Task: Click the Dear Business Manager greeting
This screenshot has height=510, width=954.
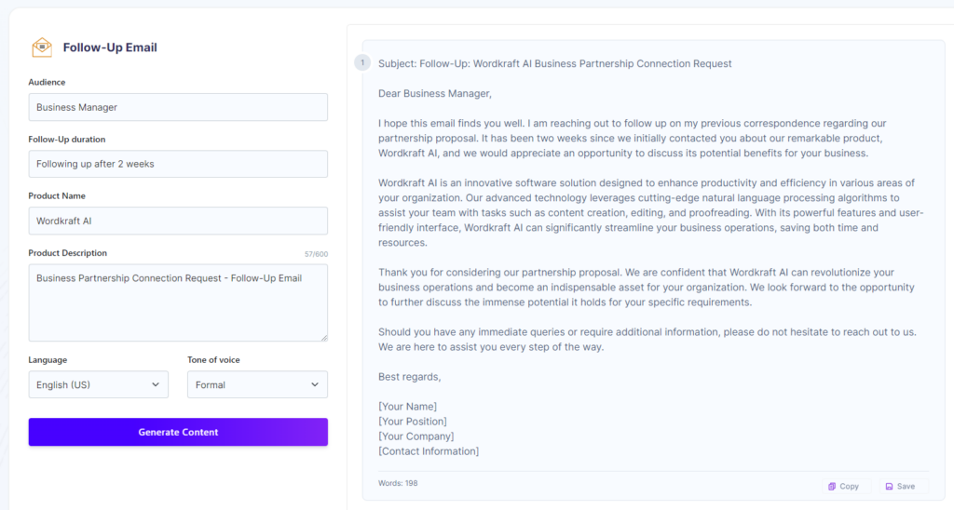Action: tap(435, 94)
